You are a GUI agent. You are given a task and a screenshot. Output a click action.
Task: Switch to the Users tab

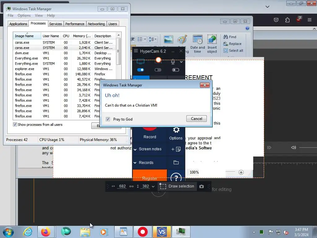pos(113,24)
